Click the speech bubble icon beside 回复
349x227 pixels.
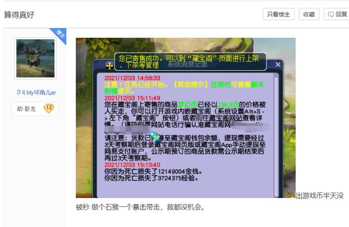coord(331,15)
